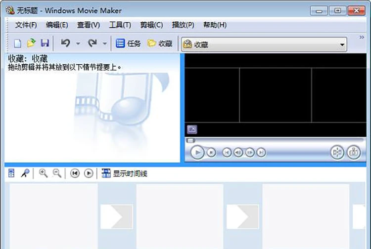
Task: Minimize the Windows Movie Maker window
Action: pyautogui.click(x=319, y=11)
